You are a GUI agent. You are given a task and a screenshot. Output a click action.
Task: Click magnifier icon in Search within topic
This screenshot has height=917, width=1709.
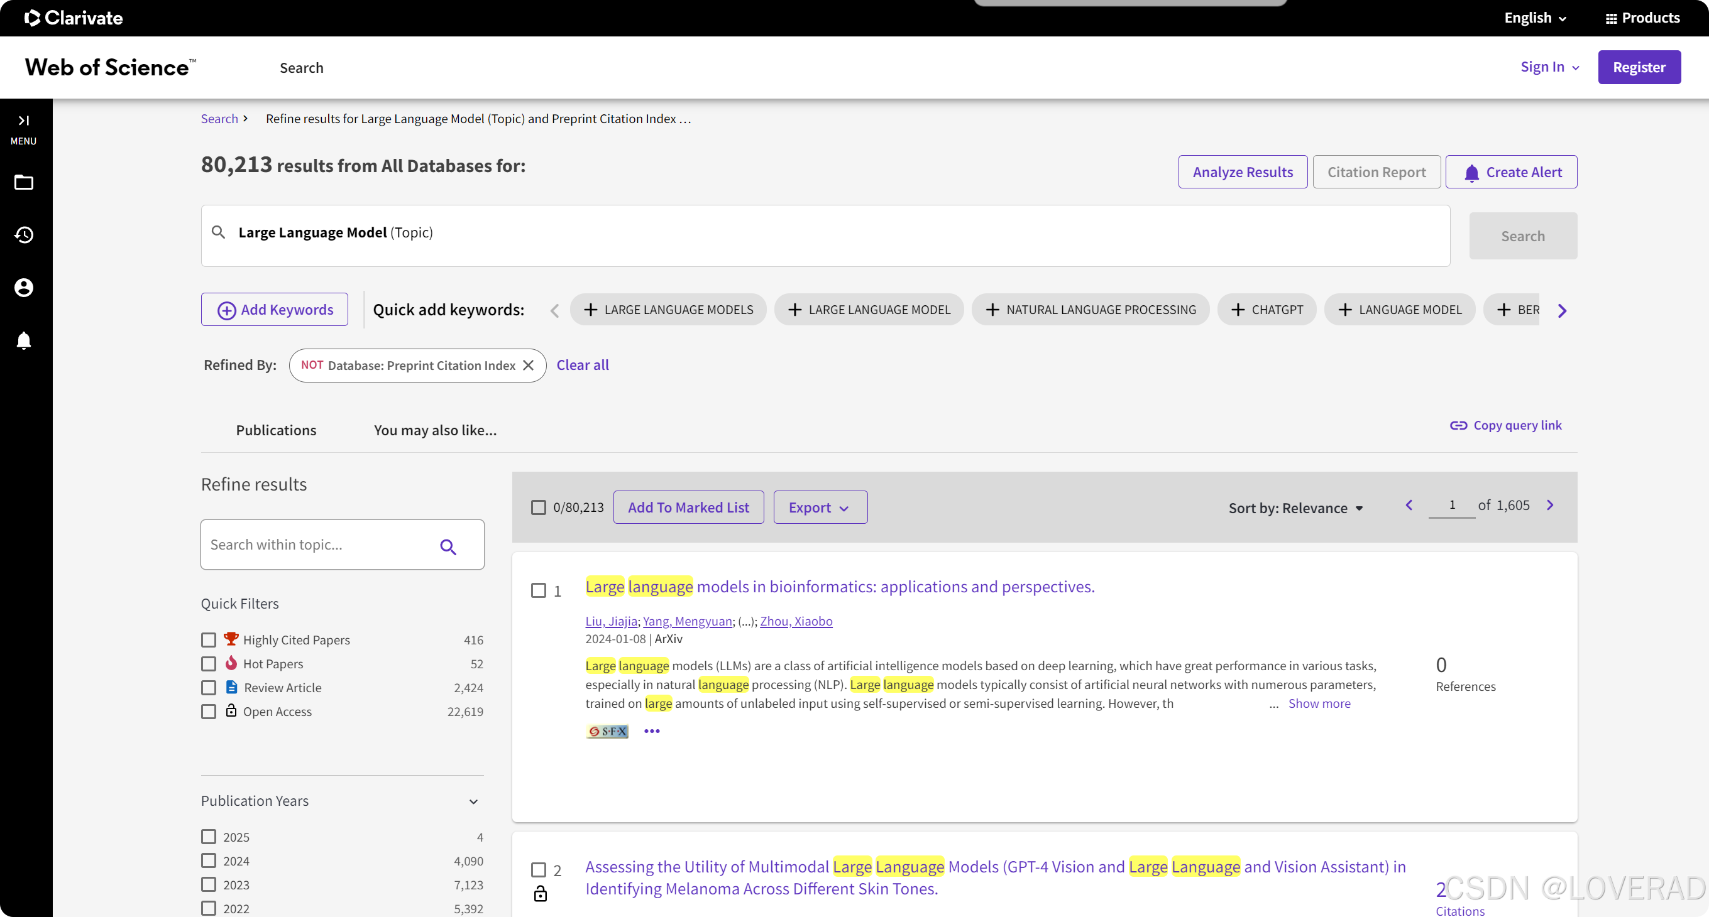coord(448,546)
